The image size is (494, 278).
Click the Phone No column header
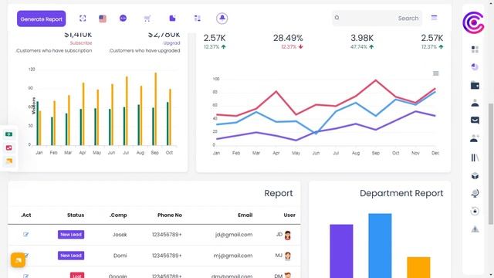170,215
